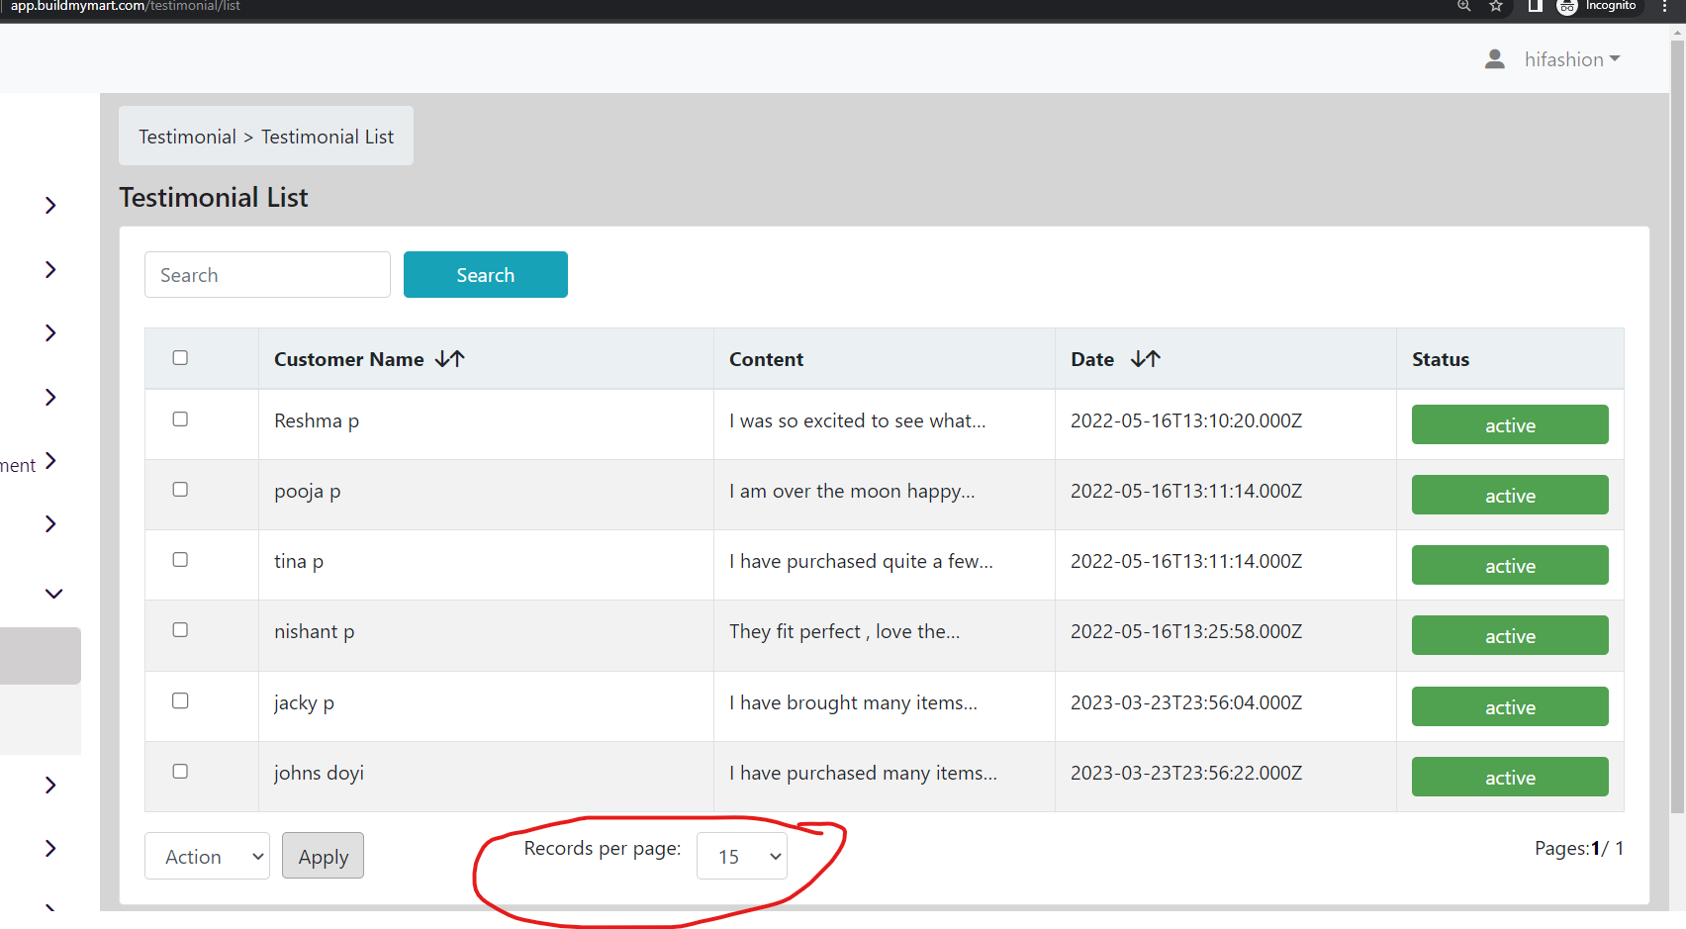Viewport: 1686px width, 929px height.
Task: Check the johns doyi row checkbox
Action: coord(180,771)
